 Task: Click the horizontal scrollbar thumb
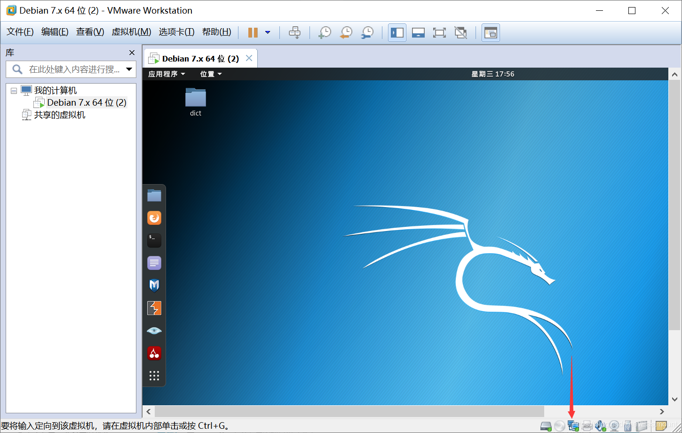[x=349, y=411]
